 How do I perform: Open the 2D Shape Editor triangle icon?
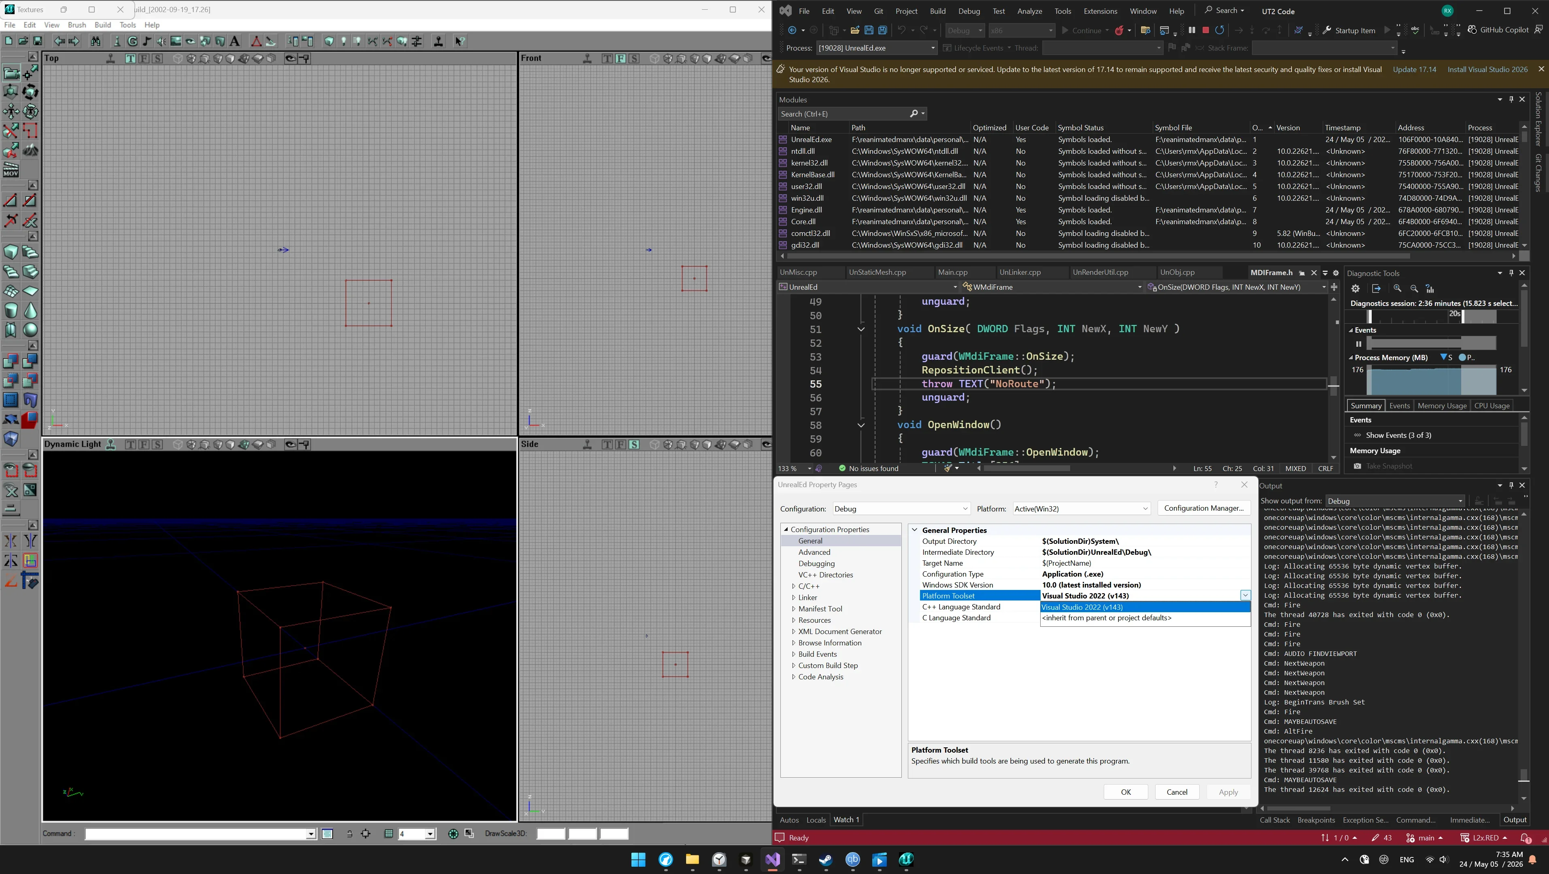256,42
